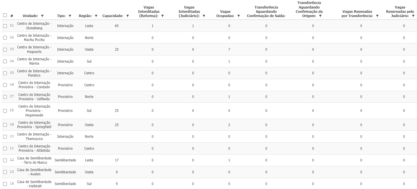Open filter icon beside Região column
The height and width of the screenshot is (189, 417).
coord(96,16)
